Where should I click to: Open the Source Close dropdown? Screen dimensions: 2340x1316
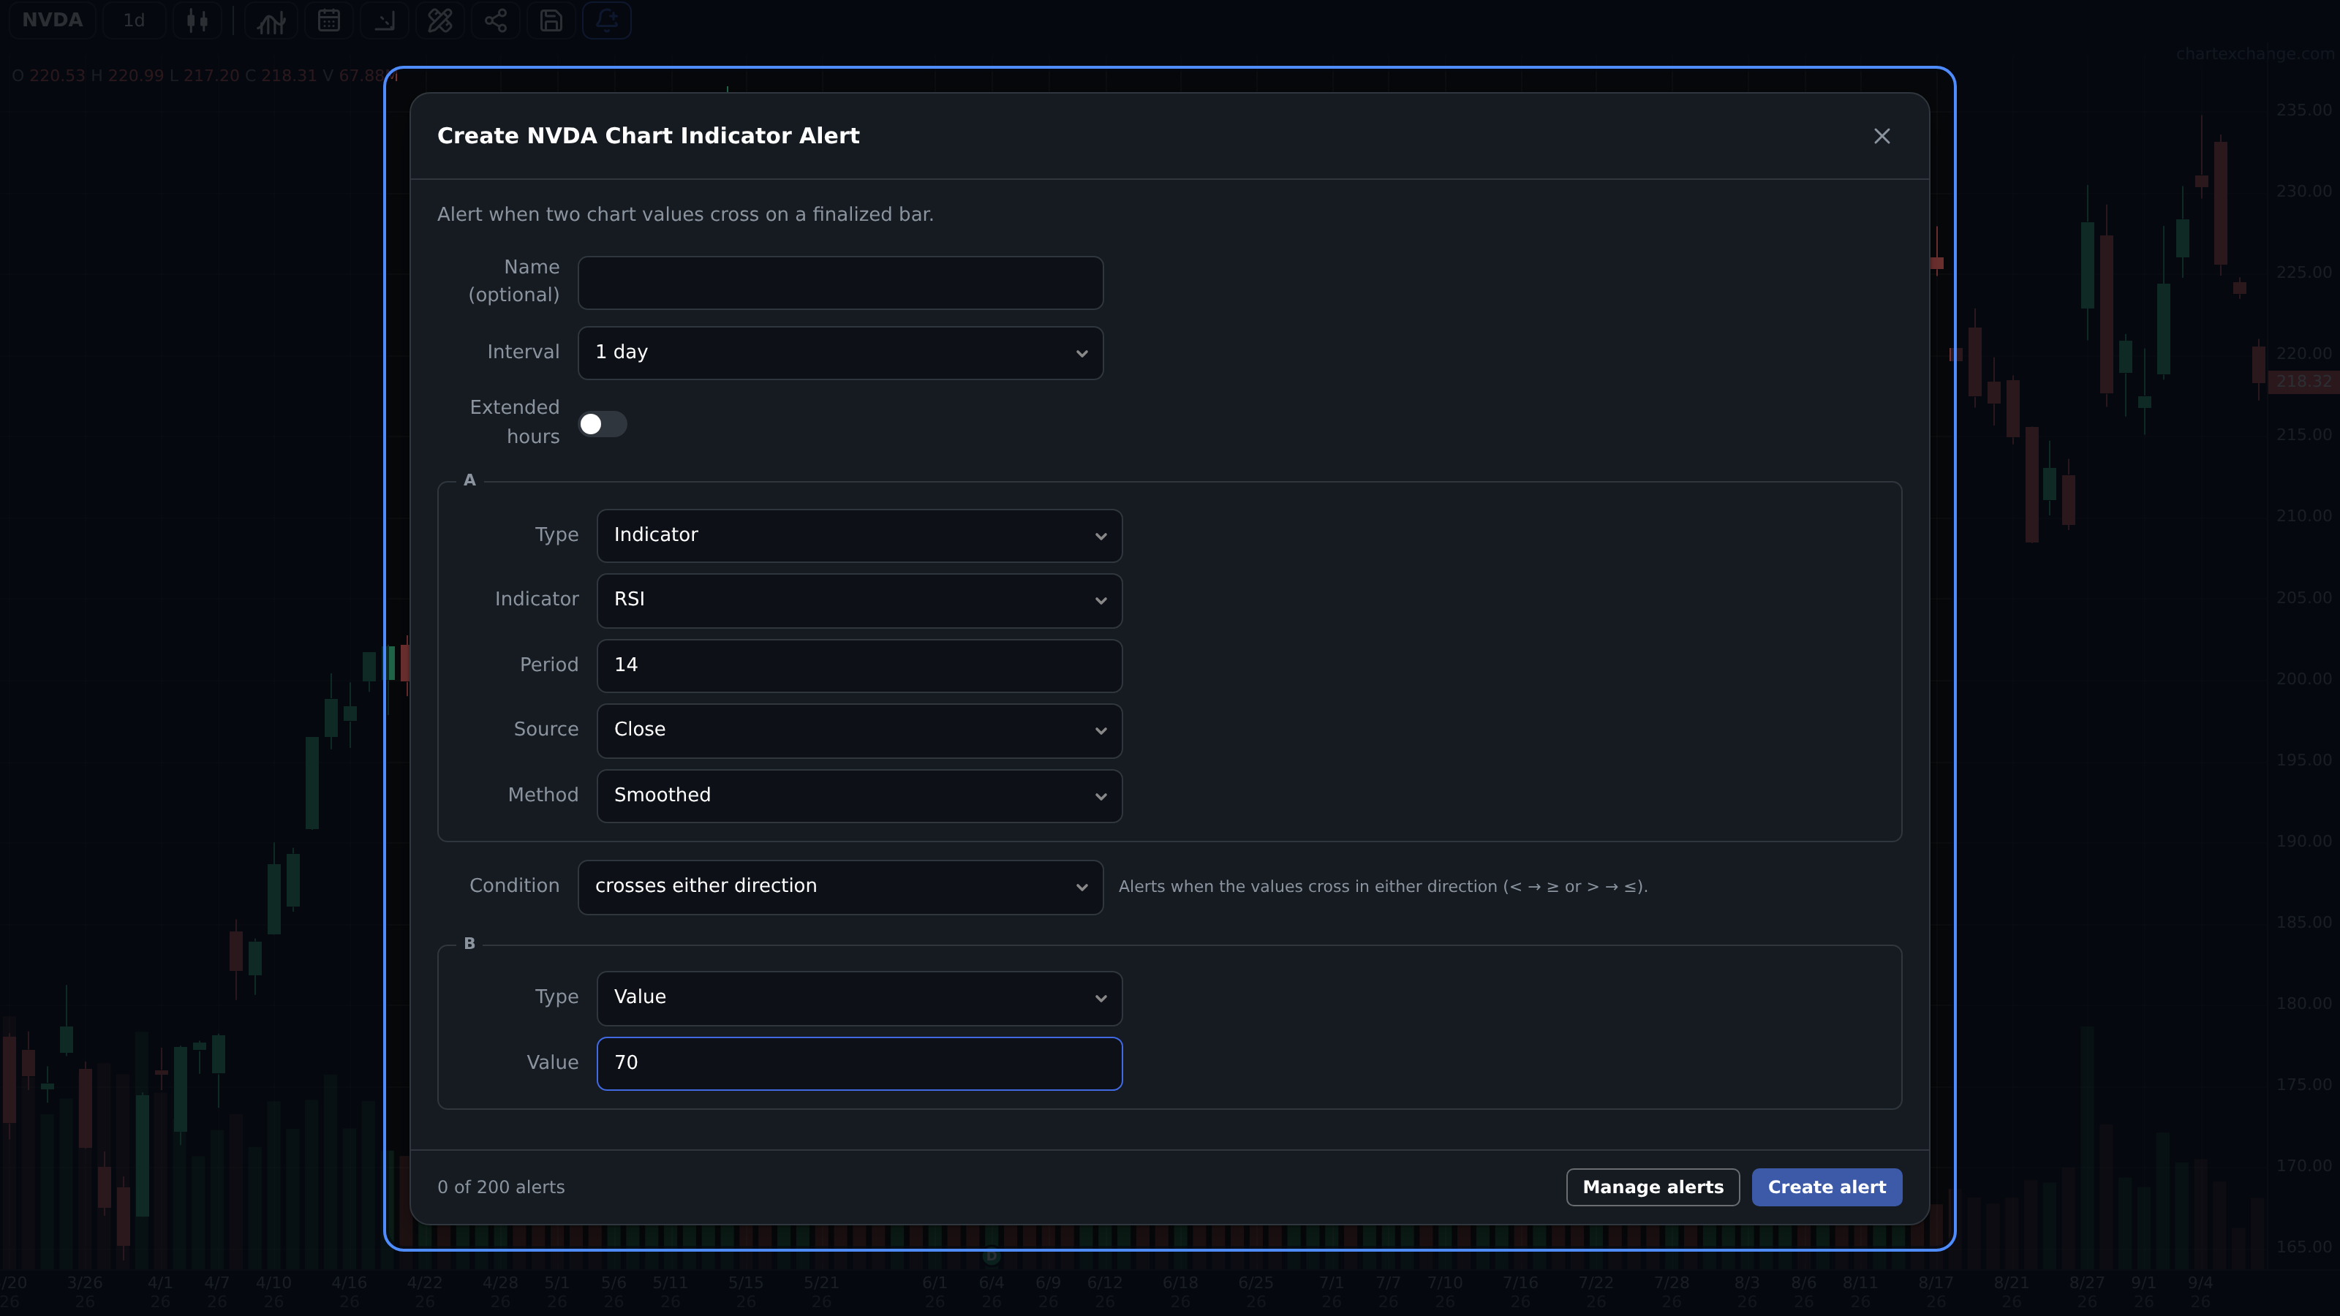pyautogui.click(x=858, y=730)
